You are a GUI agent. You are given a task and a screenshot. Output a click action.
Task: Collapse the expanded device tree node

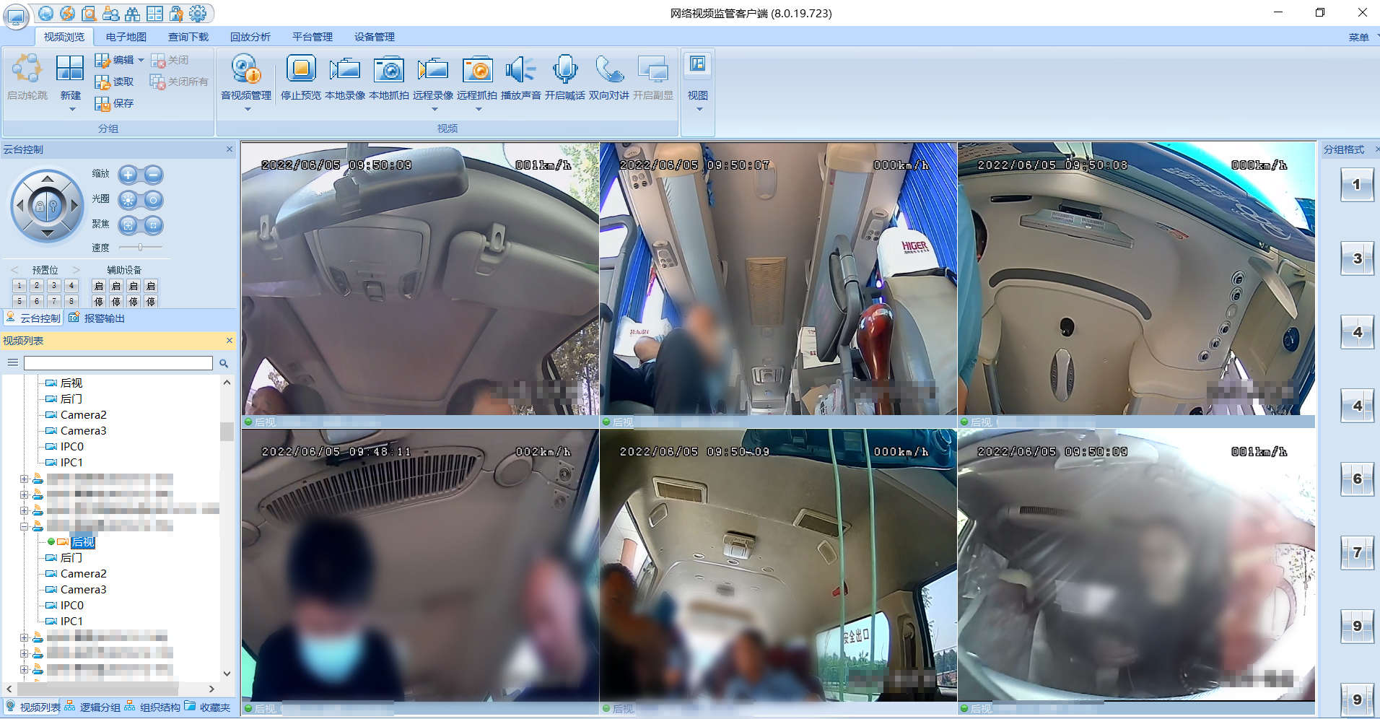tap(24, 526)
